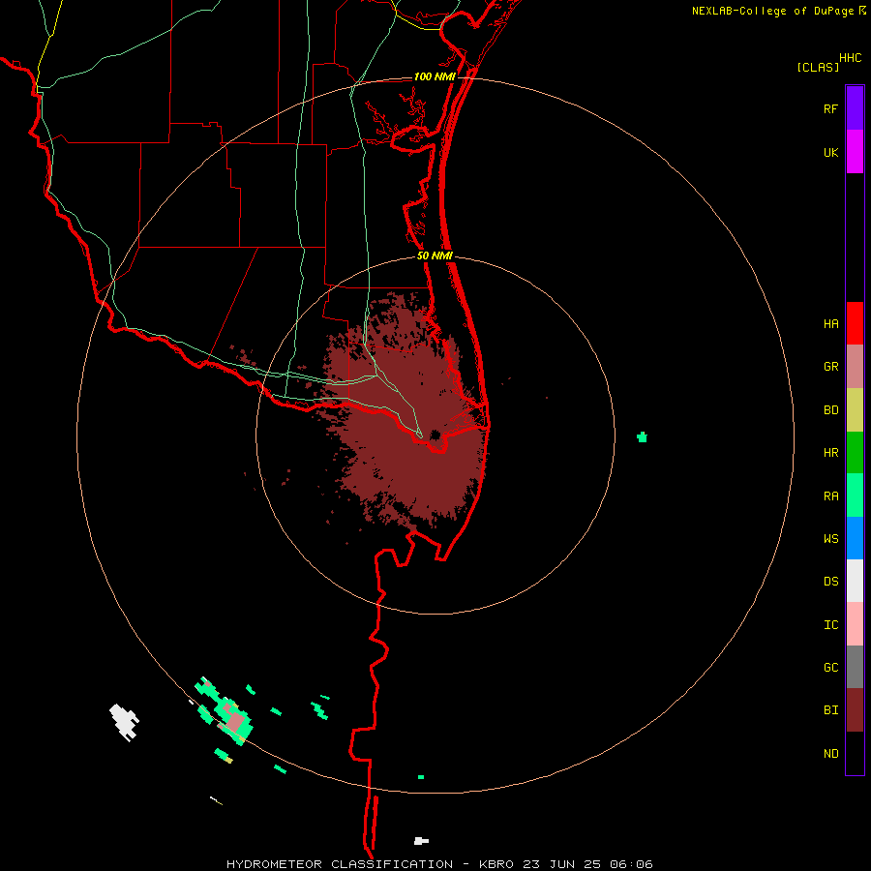Select the GR graupel color swatch
871x871 pixels.
(x=855, y=367)
